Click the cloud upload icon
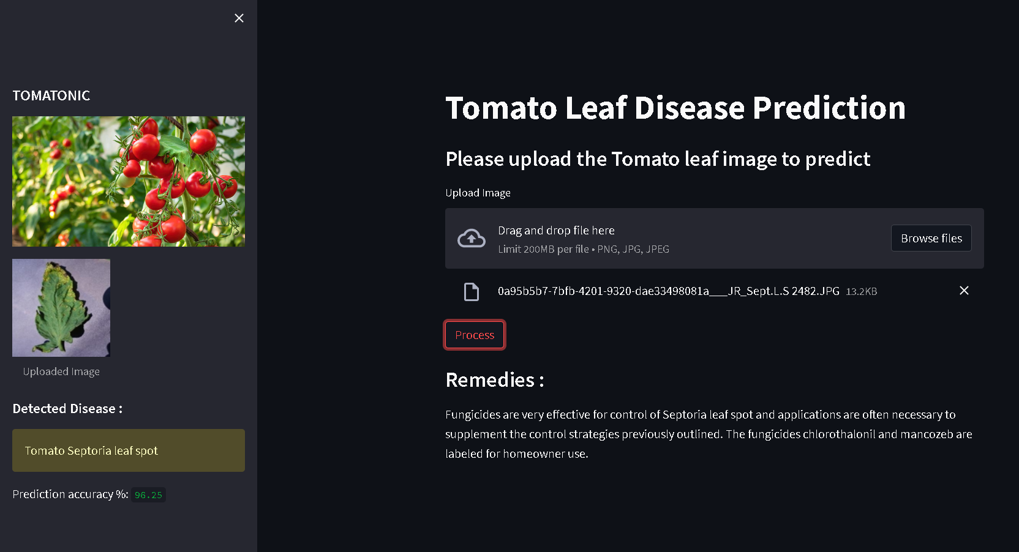Screen dimensions: 1019x552 click(x=471, y=238)
